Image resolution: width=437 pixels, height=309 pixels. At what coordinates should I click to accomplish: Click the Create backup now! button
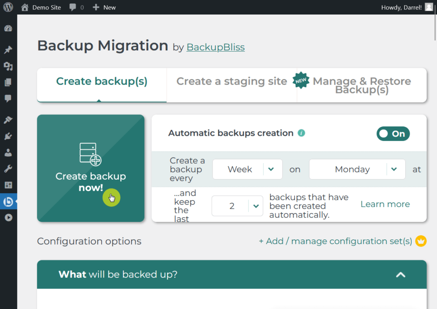pos(90,168)
